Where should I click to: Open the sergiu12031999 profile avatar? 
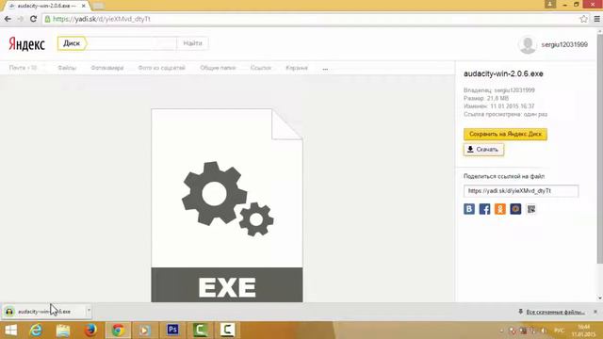click(528, 44)
